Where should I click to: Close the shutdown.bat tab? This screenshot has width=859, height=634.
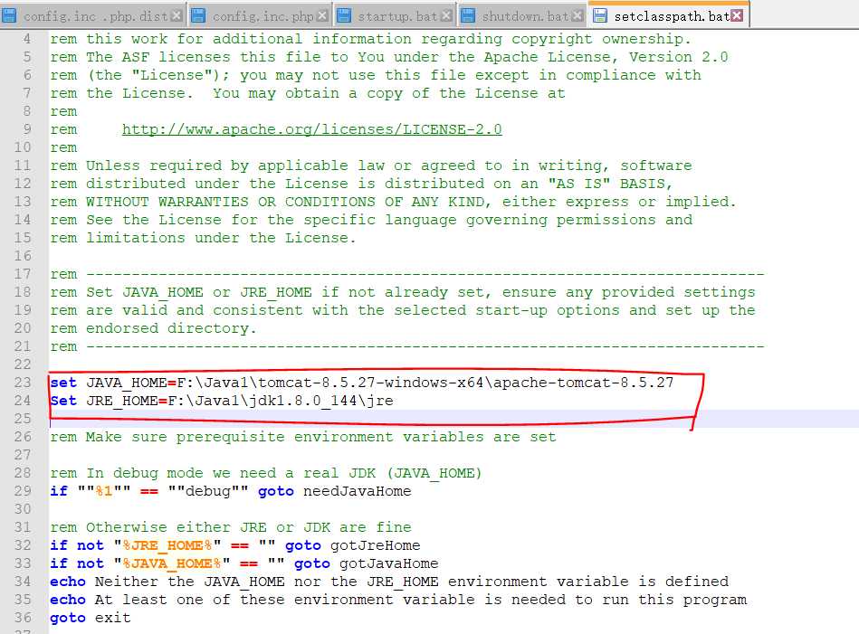point(577,16)
